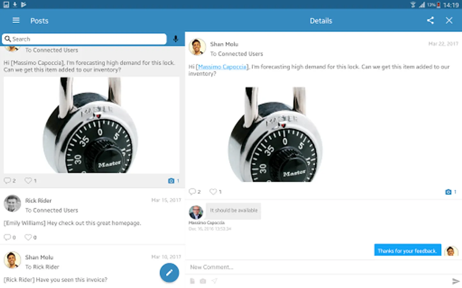Screen dimensions: 462x288
Task: Attach a camera photo to comment
Action: click(x=203, y=281)
